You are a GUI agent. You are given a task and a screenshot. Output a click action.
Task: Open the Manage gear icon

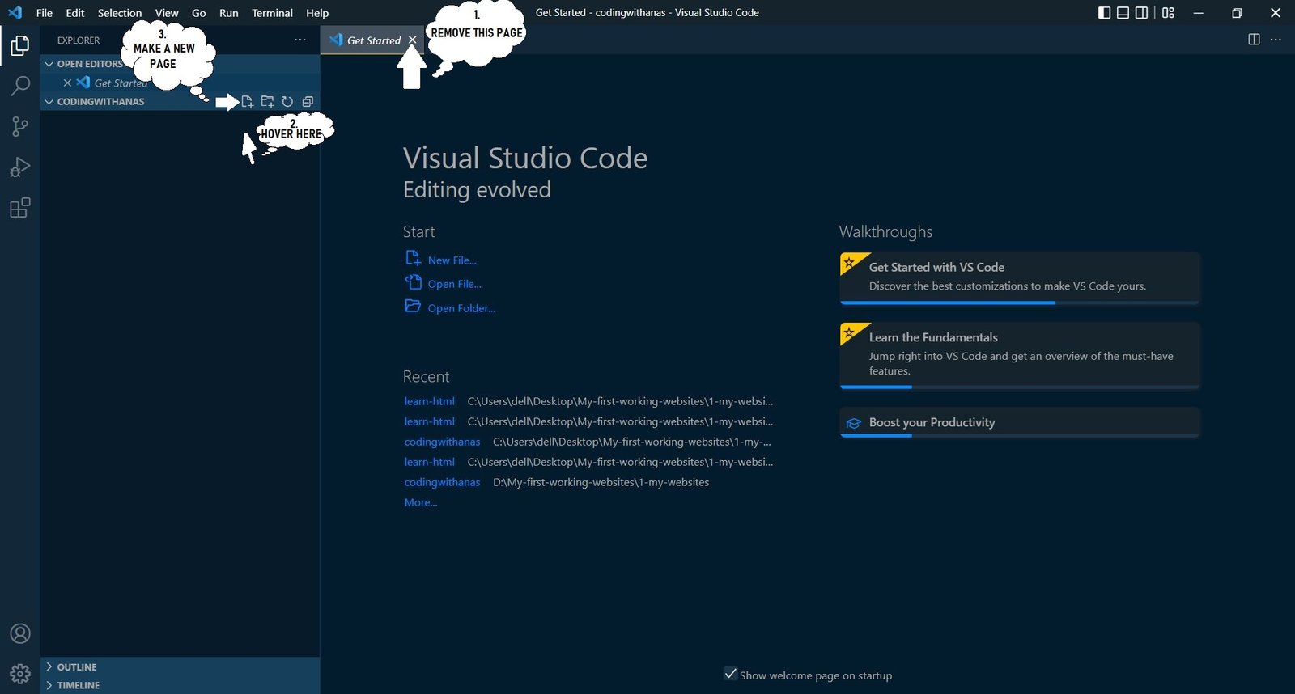pos(20,673)
